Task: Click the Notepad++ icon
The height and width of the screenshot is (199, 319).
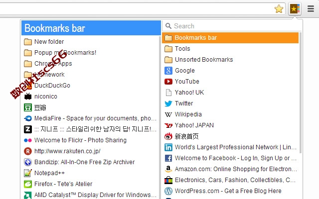Action: click(x=28, y=173)
